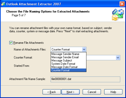Open the second Counter Format dropdown arrow
Image resolution: width=126 pixels, height=98 pixels.
tap(118, 57)
